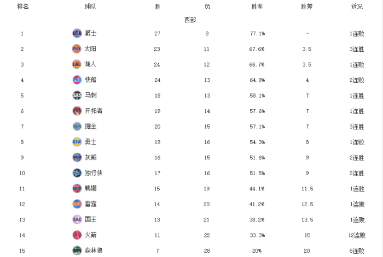Click the Pelicans (鹈鹕) team logo
This screenshot has height=257, width=383.
[77, 188]
